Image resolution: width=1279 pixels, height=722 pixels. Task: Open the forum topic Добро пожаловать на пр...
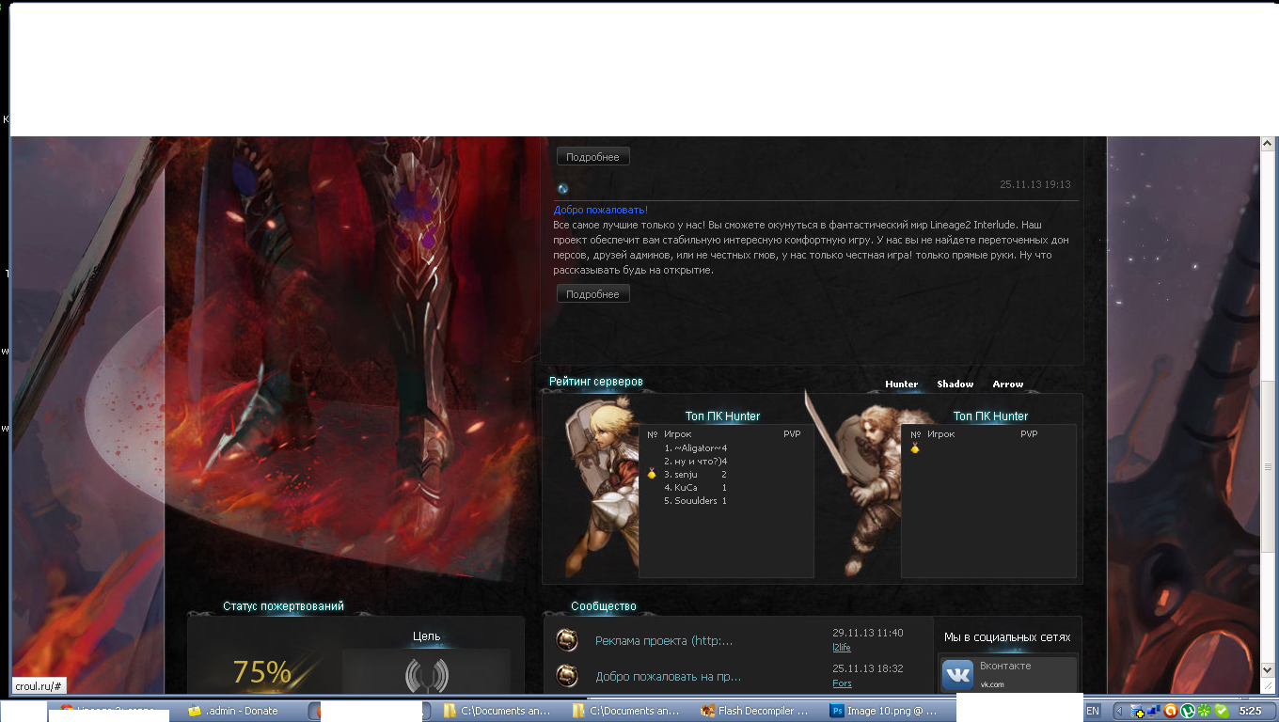point(668,676)
